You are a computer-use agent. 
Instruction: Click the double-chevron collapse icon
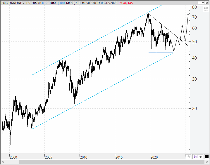(x=189, y=157)
